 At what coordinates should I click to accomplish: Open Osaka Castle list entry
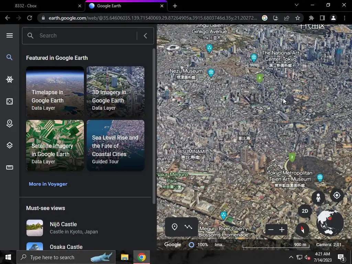coord(85,246)
